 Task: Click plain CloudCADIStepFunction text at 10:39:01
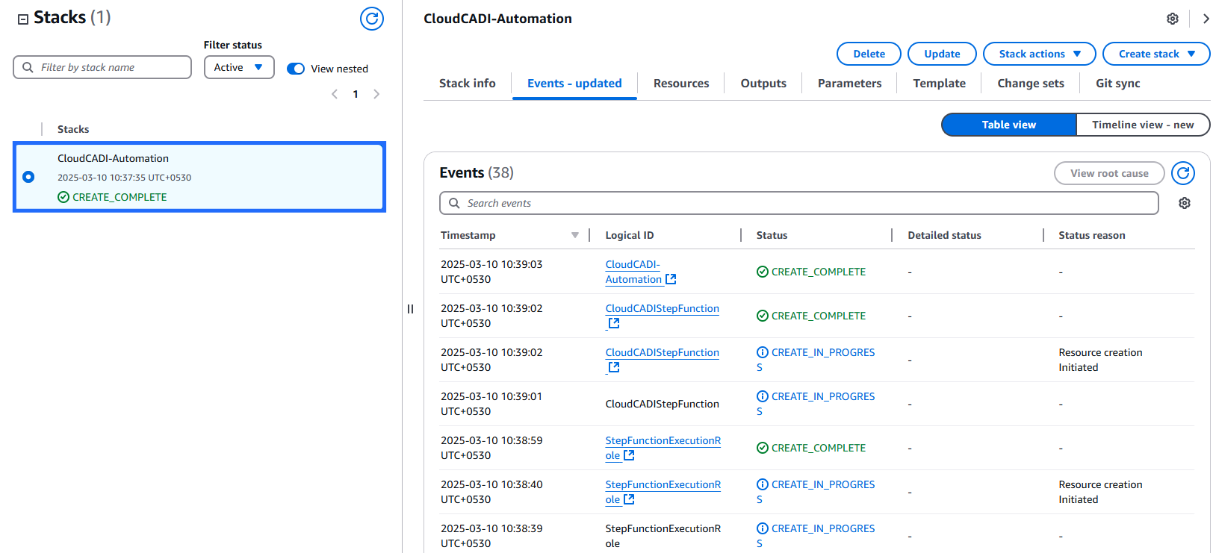[662, 404]
